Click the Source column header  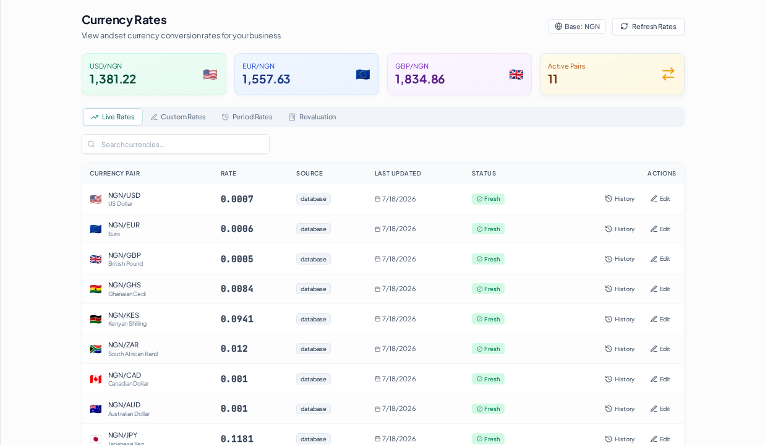(309, 174)
